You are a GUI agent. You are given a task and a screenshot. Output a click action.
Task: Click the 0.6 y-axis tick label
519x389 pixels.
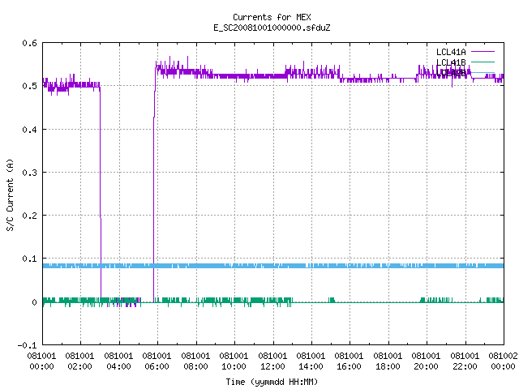[x=29, y=43]
